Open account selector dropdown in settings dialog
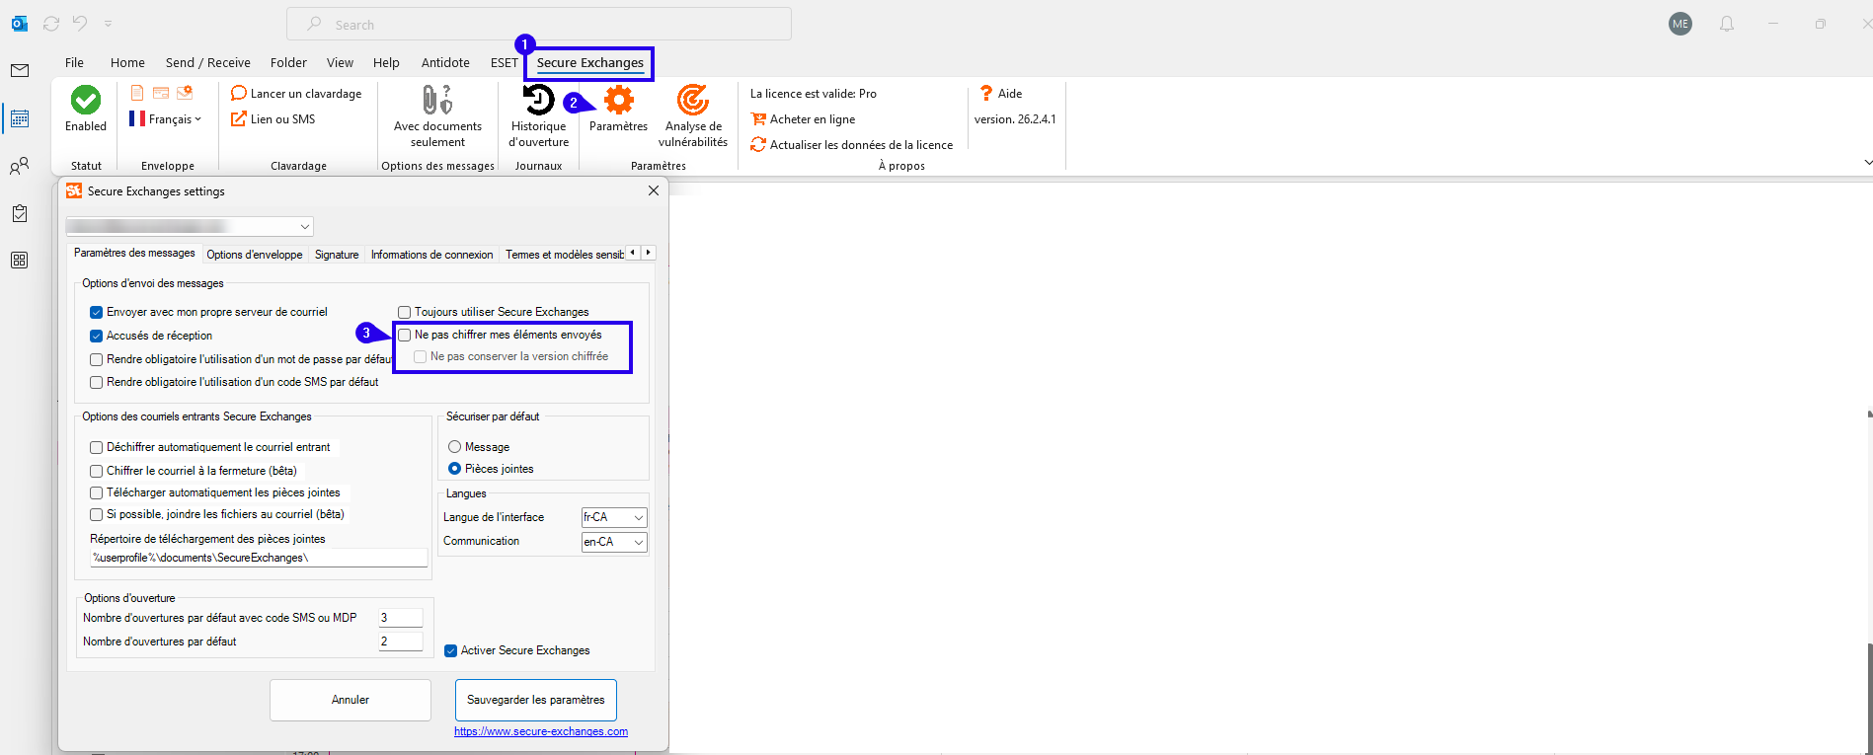The width and height of the screenshot is (1873, 755). (x=190, y=227)
